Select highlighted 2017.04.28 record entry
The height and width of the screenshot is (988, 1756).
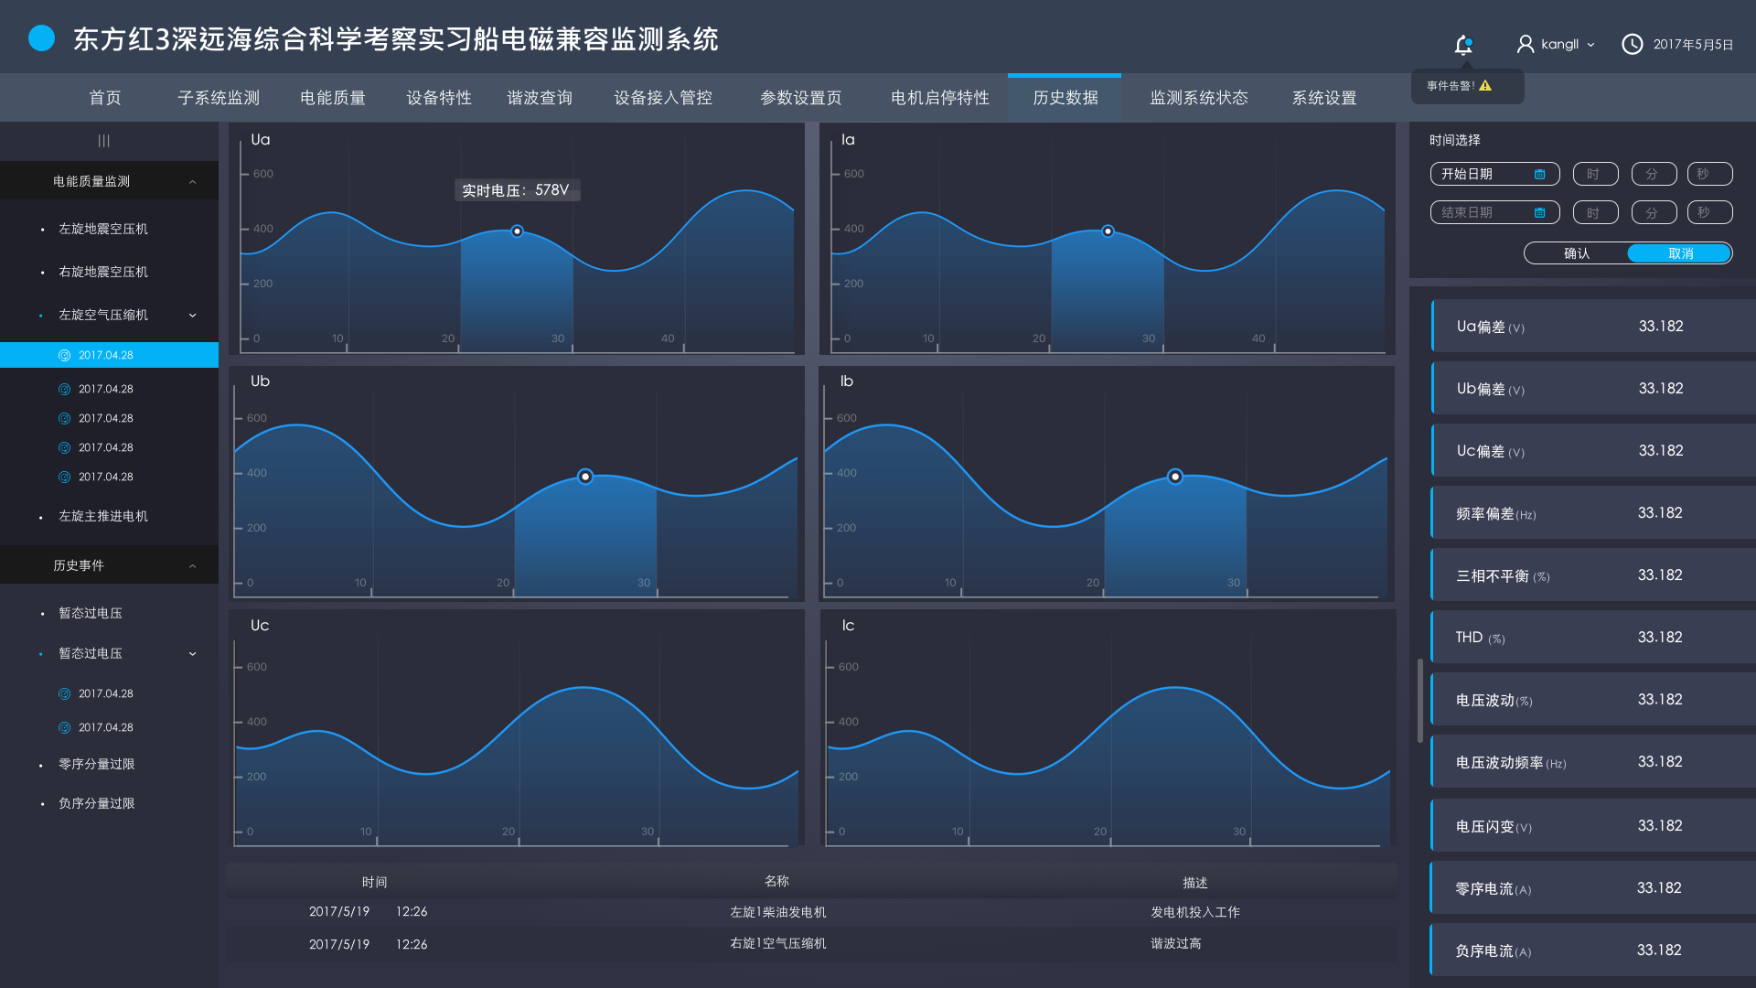click(x=106, y=355)
